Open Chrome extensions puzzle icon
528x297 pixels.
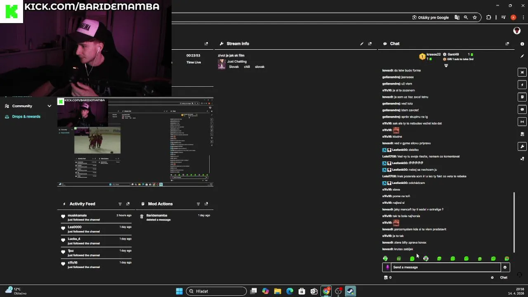coord(489,17)
